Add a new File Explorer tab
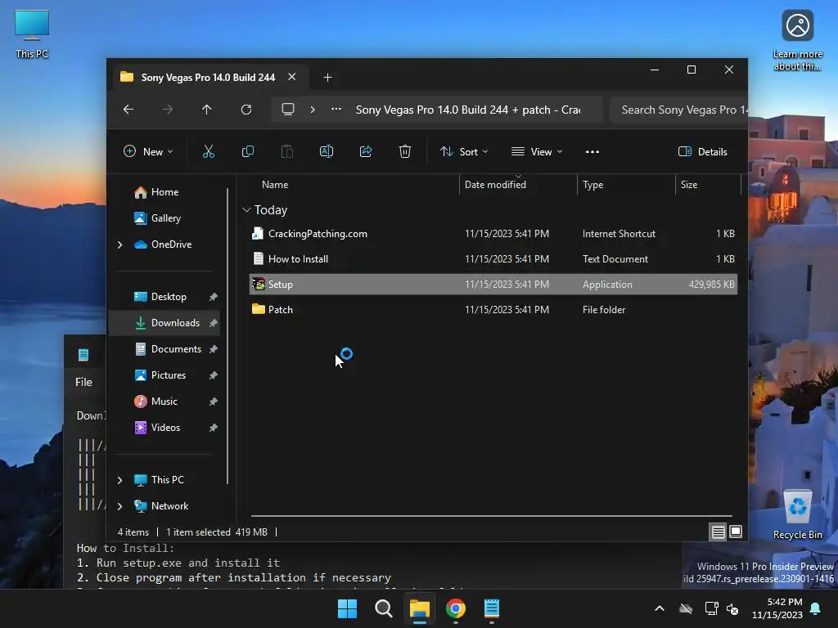Image resolution: width=838 pixels, height=628 pixels. point(327,78)
